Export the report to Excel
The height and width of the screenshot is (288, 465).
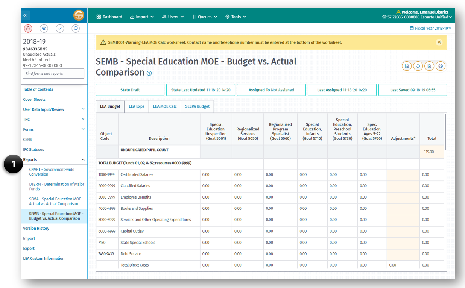tap(429, 66)
